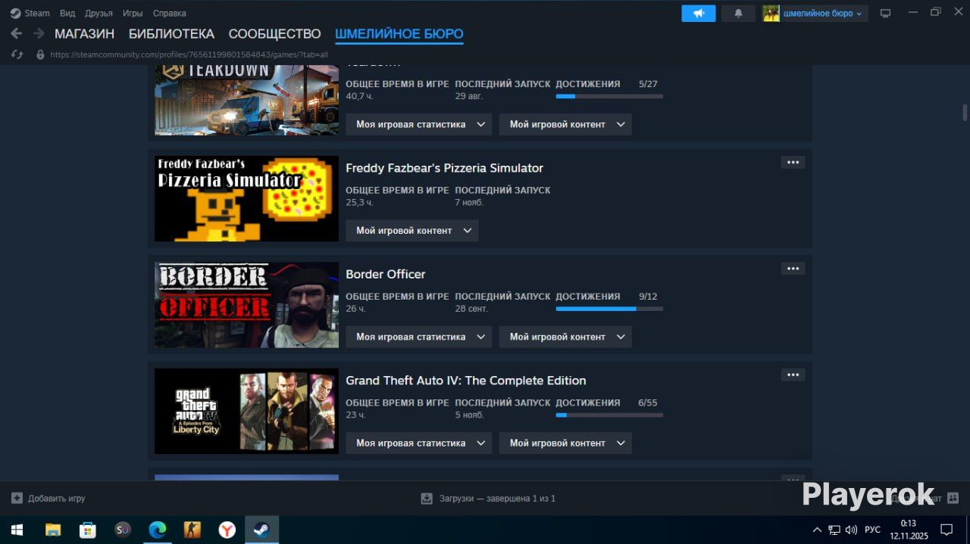970x544 pixels.
Task: Reload the page with the refresh icon
Action: [x=17, y=54]
